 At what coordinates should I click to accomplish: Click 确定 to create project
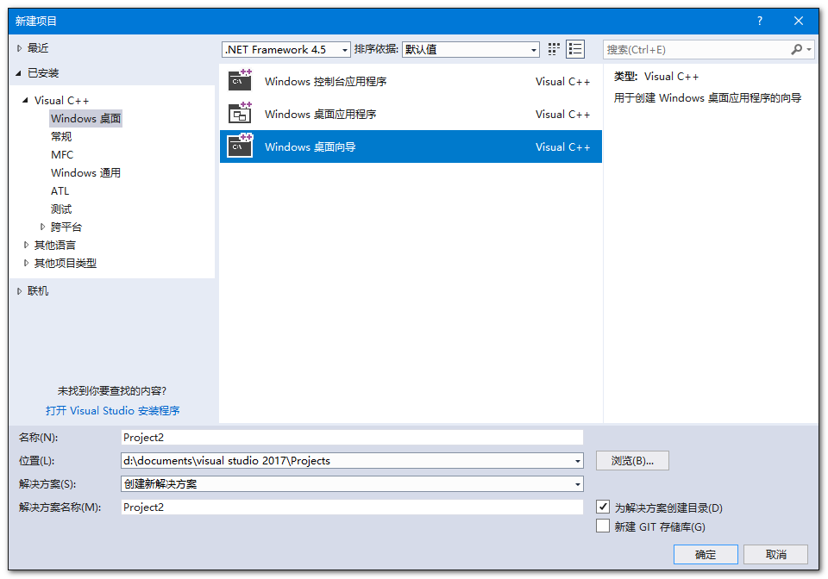pos(706,554)
